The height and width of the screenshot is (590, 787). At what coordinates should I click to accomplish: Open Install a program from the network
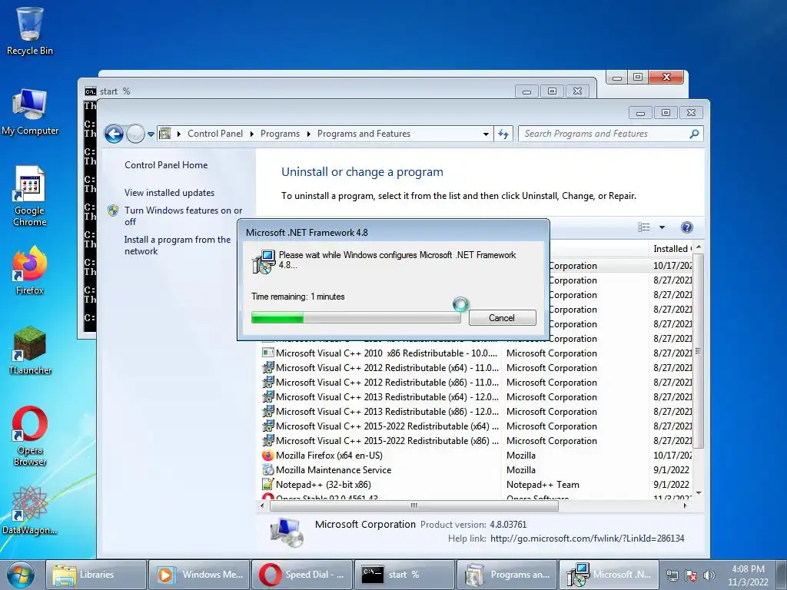tap(178, 245)
